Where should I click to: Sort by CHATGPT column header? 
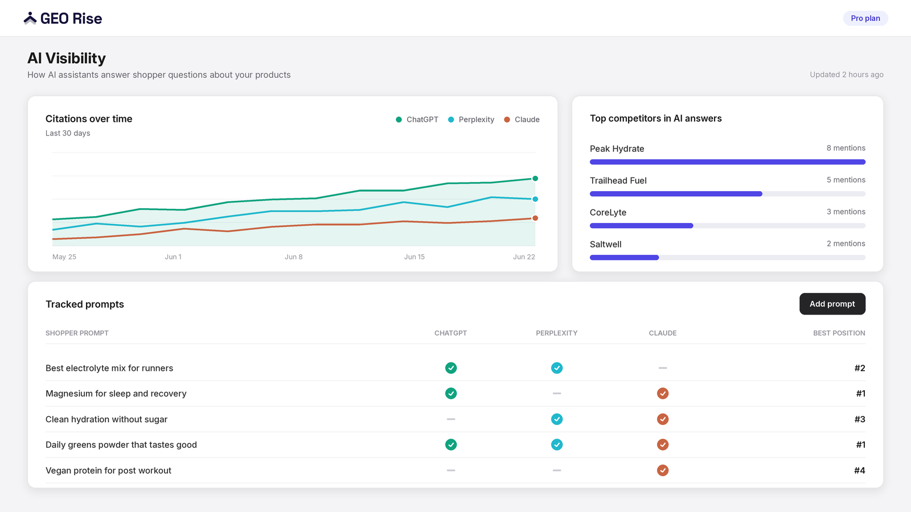tap(450, 333)
